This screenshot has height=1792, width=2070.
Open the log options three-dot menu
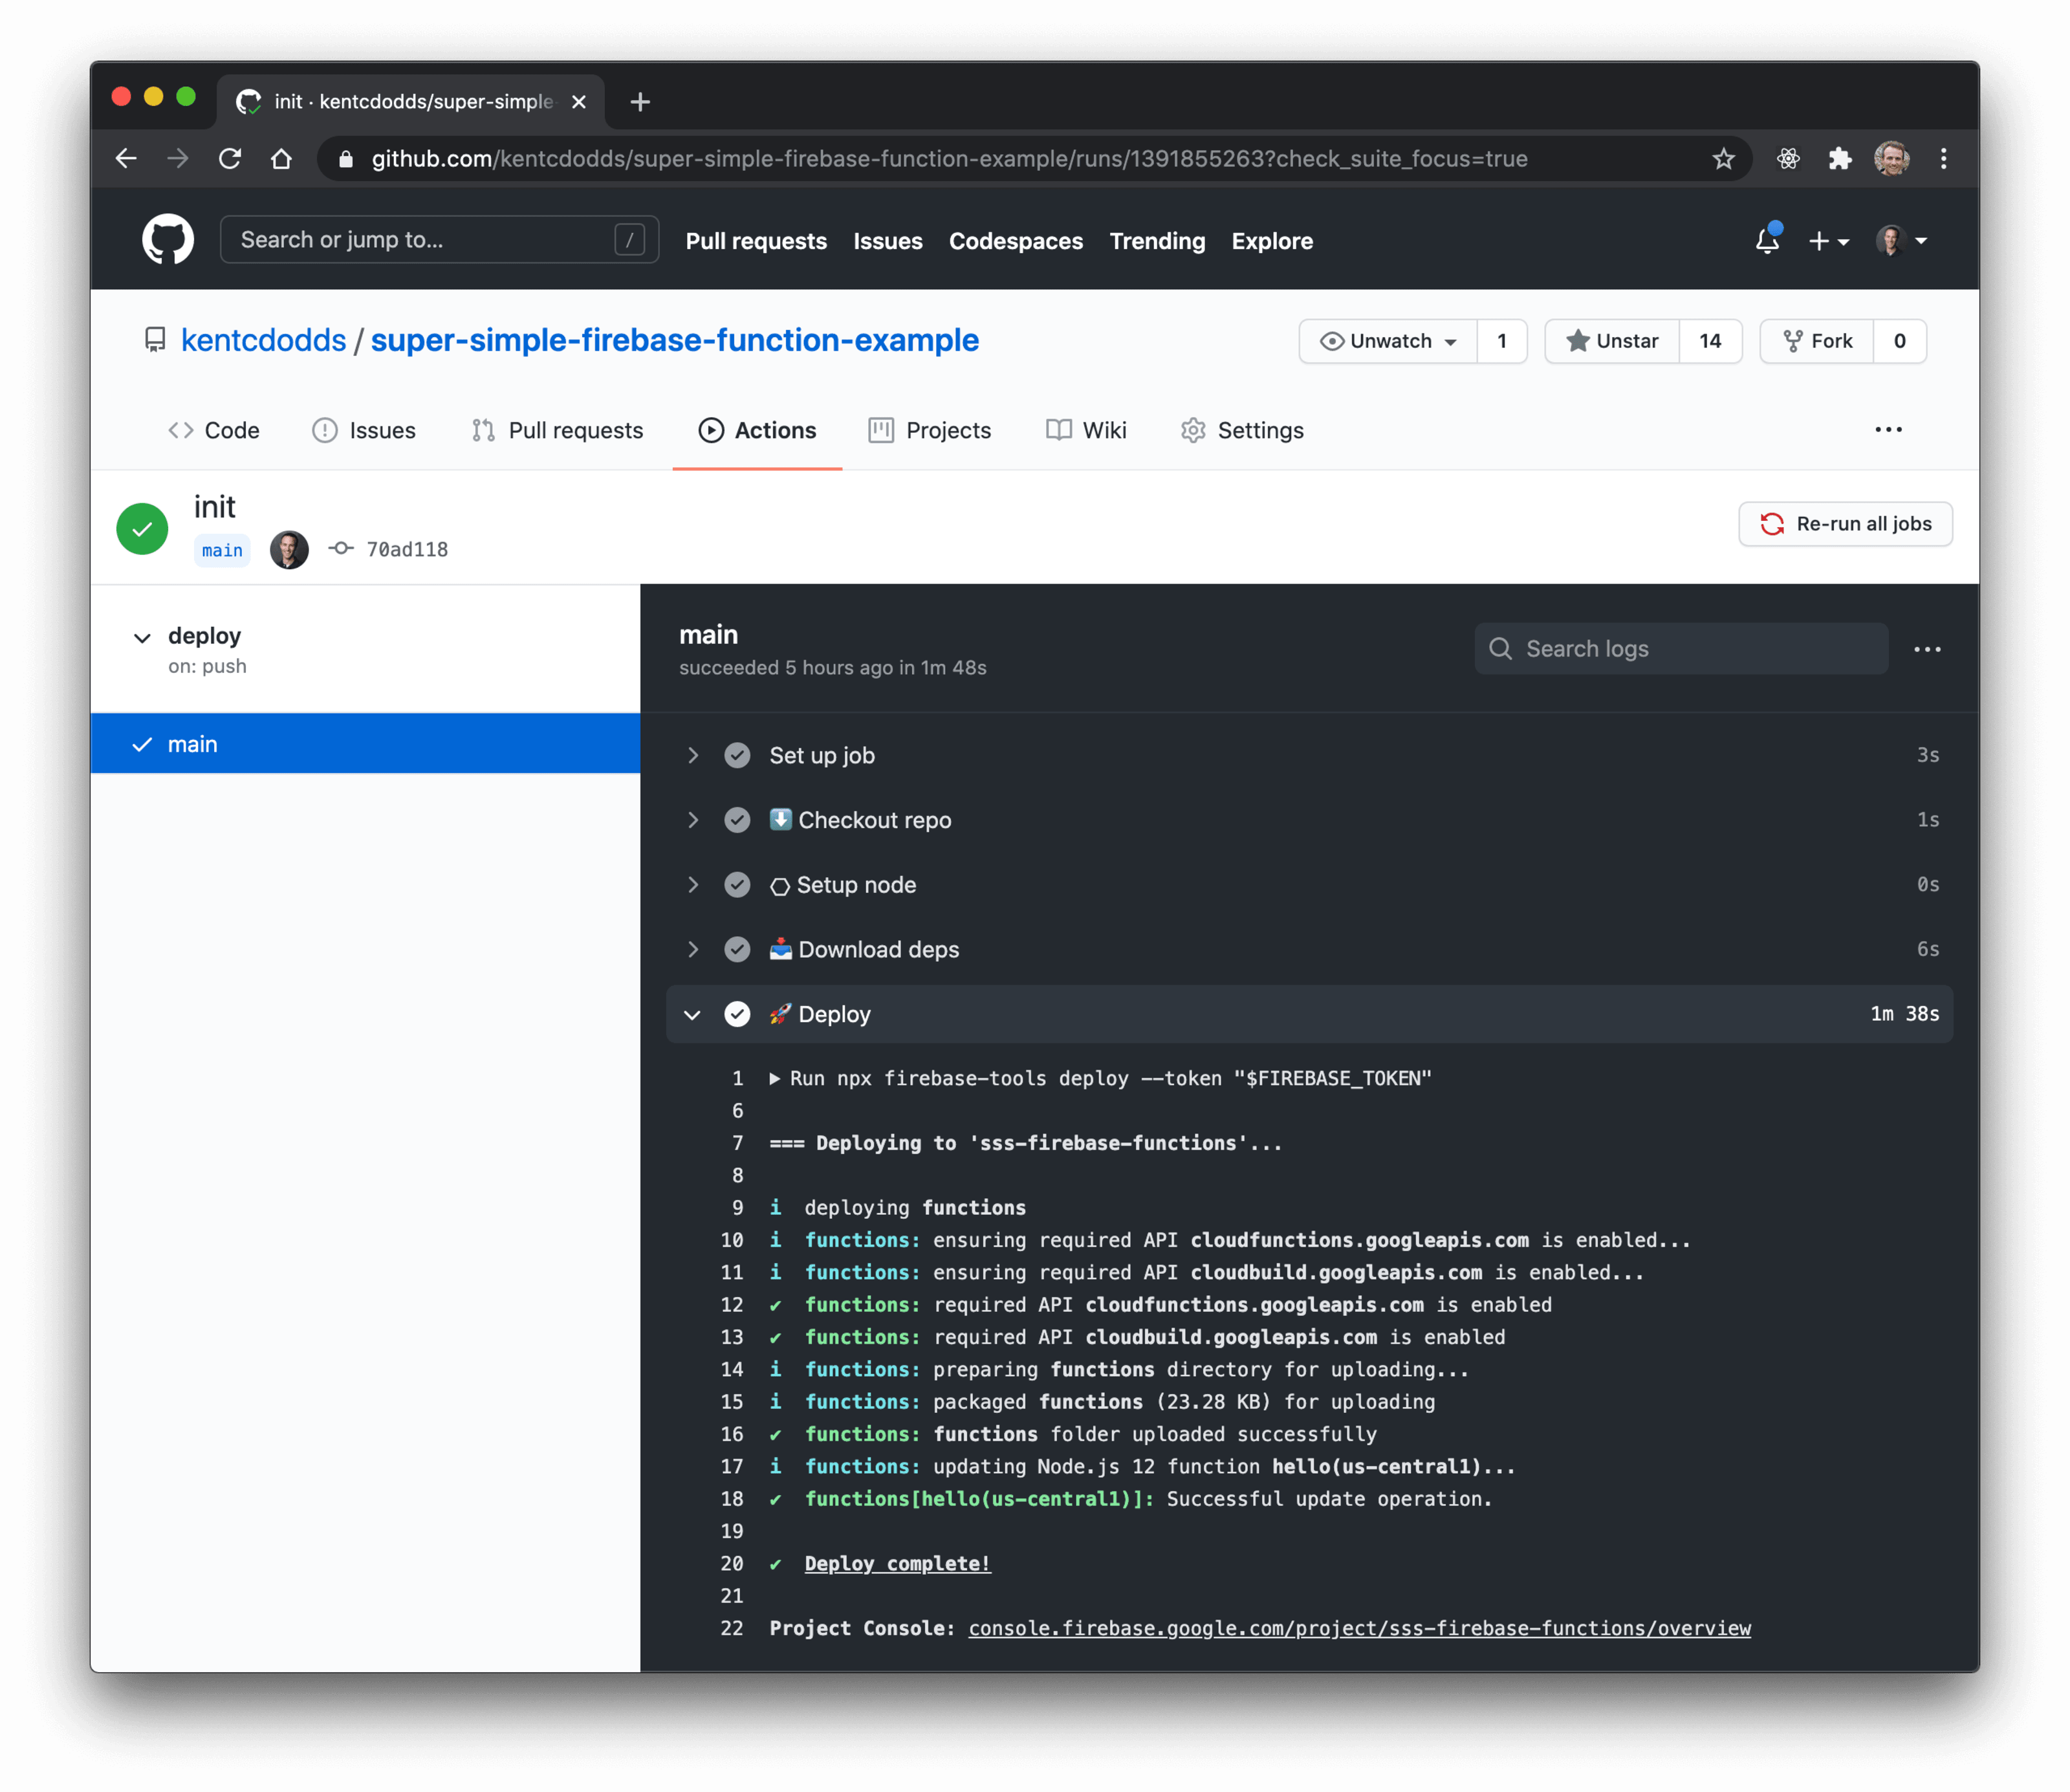coord(1926,649)
